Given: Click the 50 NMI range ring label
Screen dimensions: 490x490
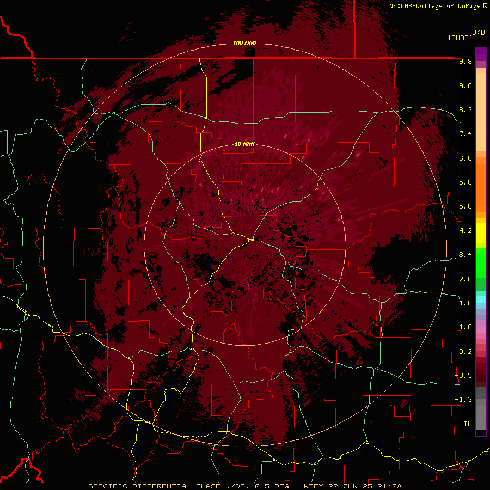Looking at the screenshot, I should [x=244, y=144].
